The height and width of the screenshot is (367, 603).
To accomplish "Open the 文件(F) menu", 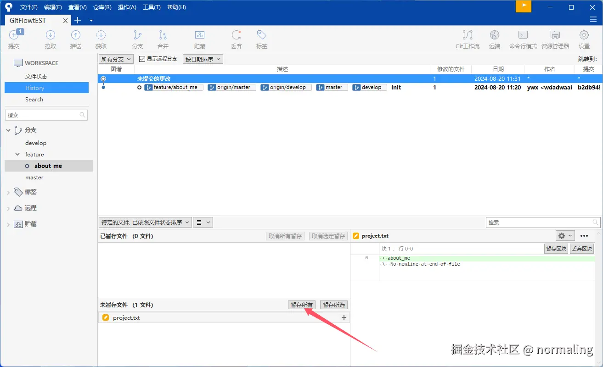I will click(x=29, y=7).
